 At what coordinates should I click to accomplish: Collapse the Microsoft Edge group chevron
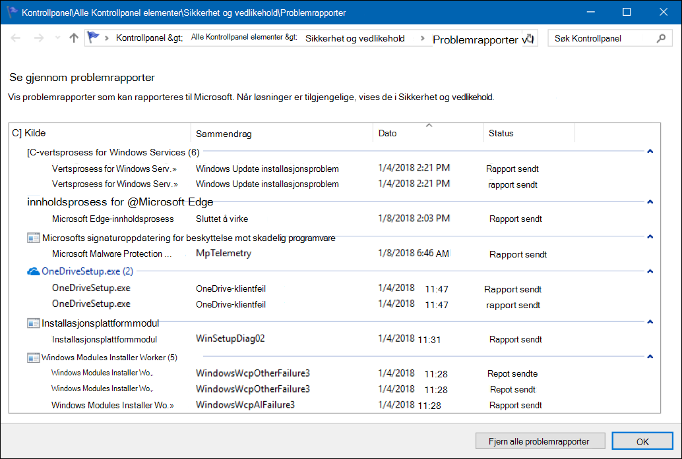click(x=650, y=202)
